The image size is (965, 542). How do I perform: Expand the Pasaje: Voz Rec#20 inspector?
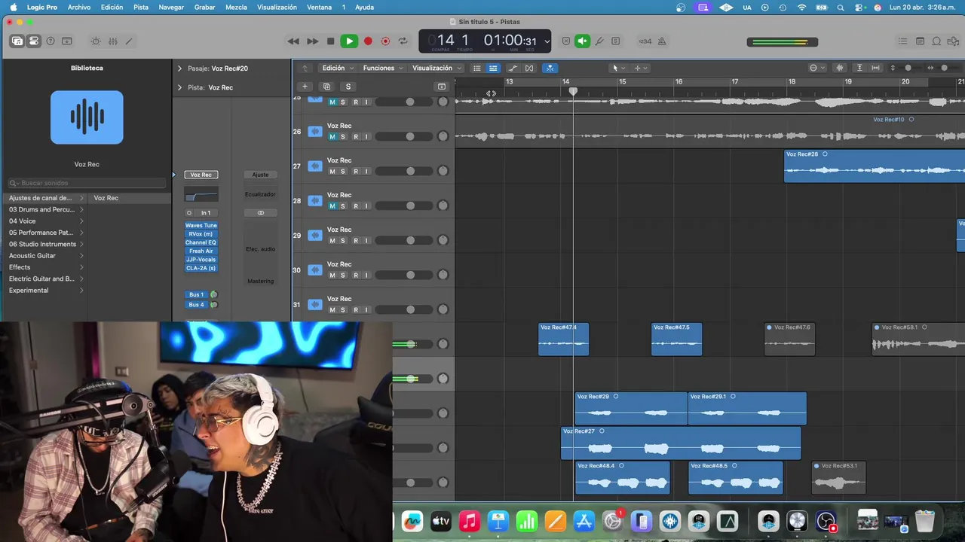point(179,69)
